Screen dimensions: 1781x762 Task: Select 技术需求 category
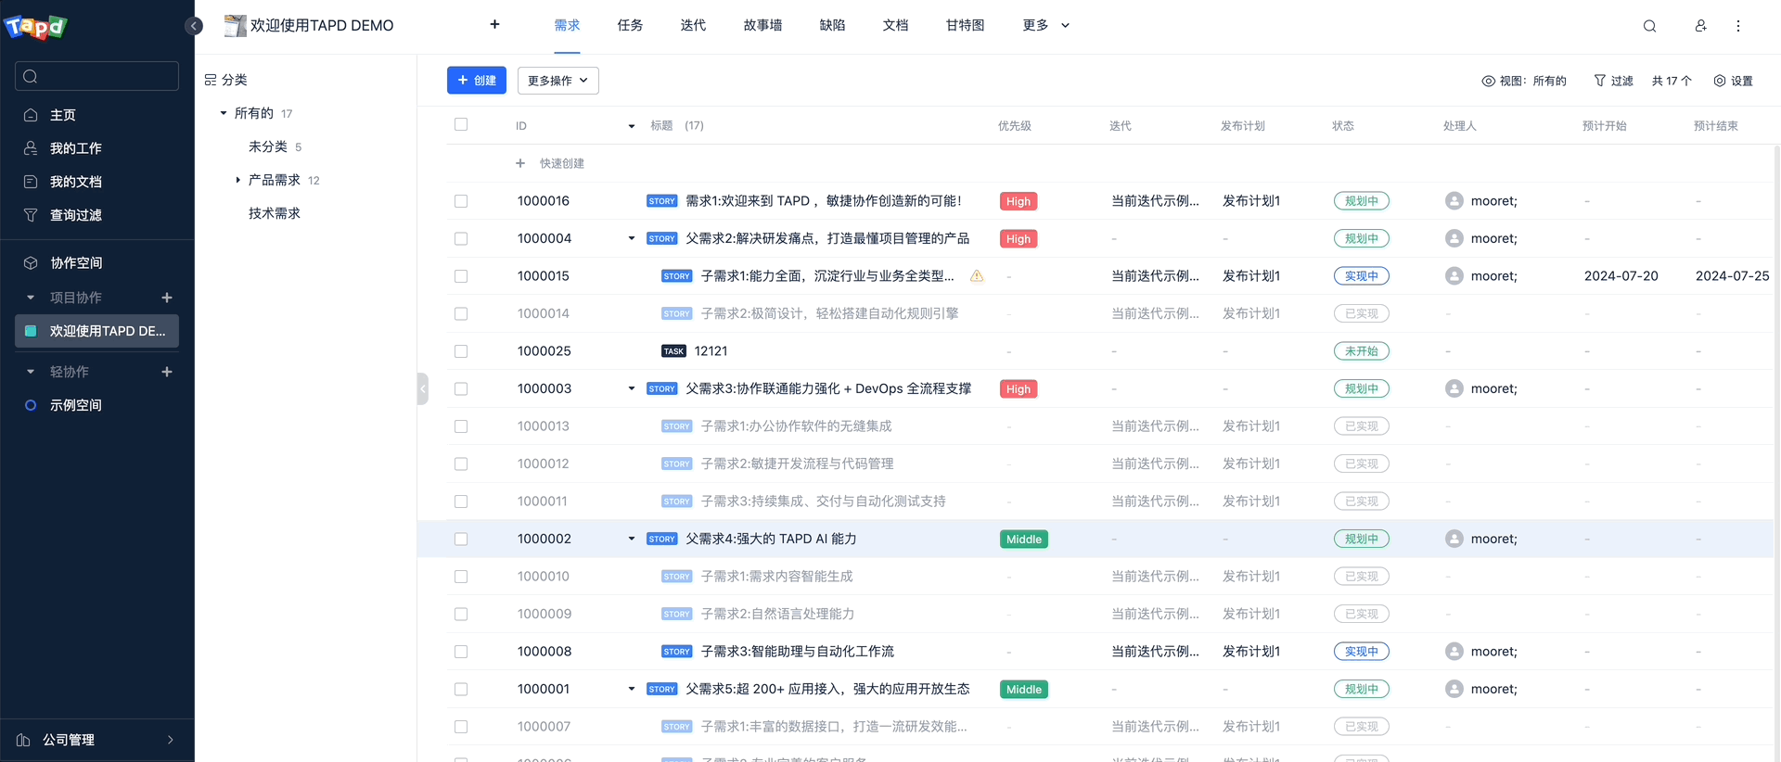275,213
